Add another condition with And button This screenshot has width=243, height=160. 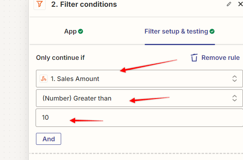pos(48,139)
